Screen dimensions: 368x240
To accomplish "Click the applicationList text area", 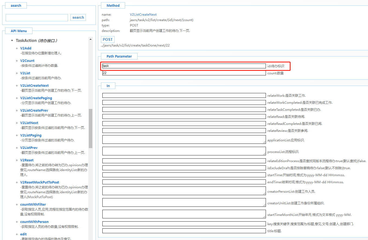I will tap(184, 139).
